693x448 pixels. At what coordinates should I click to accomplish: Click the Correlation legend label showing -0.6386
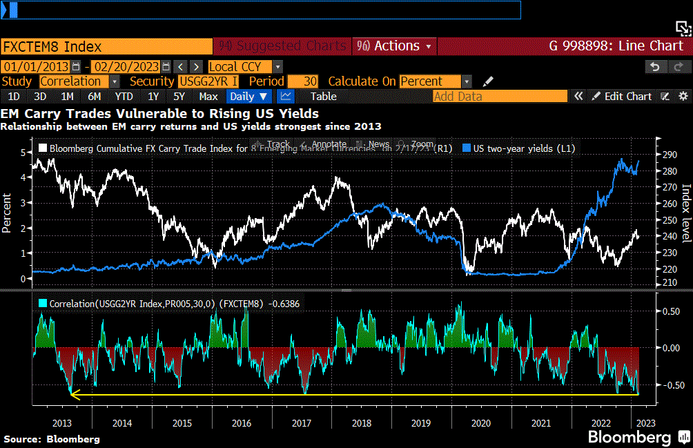click(175, 304)
